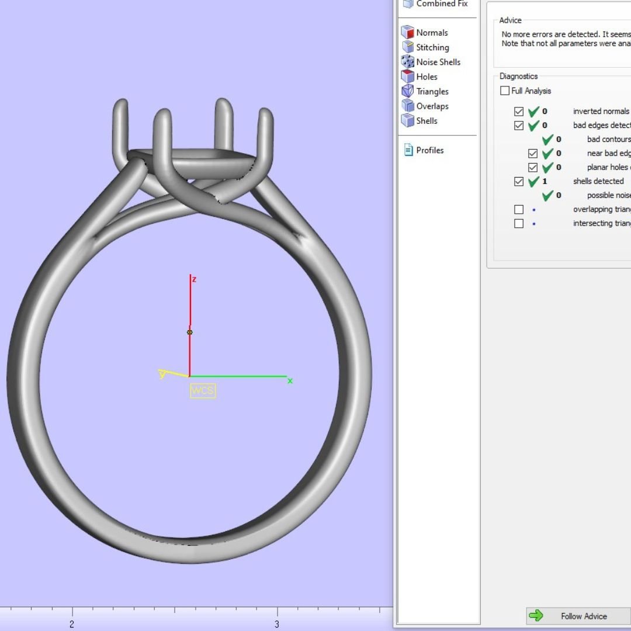Select the Noise Shells icon
Image resolution: width=631 pixels, height=631 pixels.
[408, 61]
